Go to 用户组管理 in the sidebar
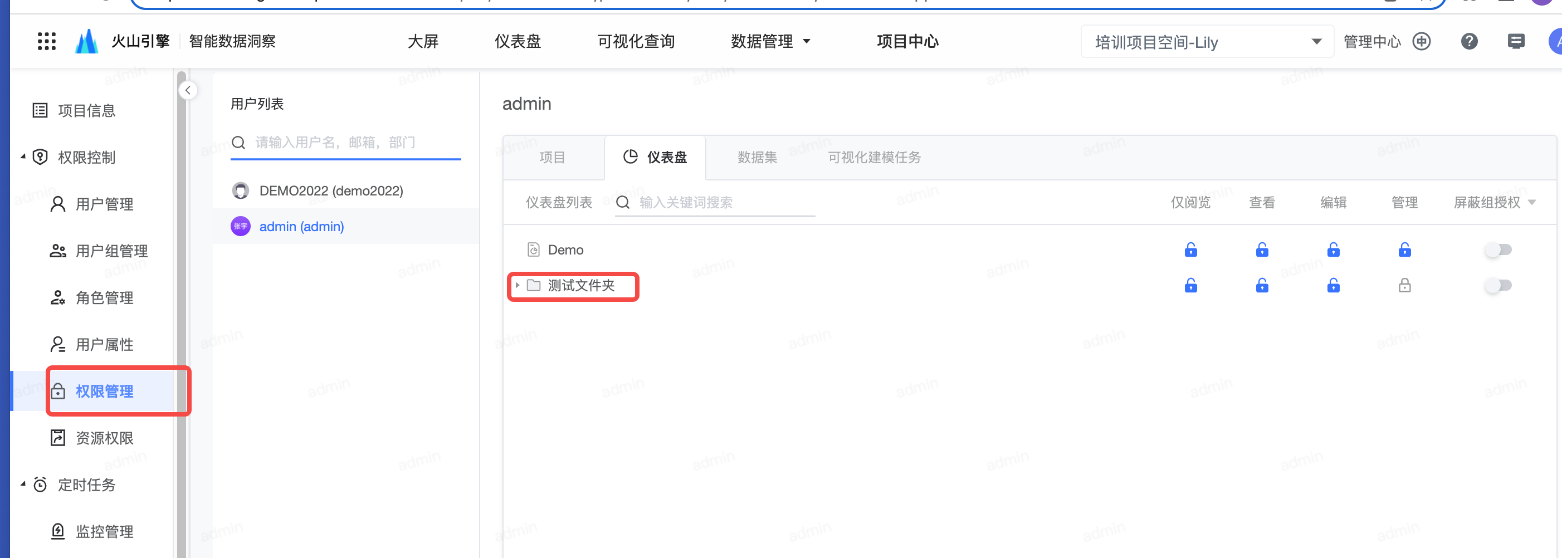 coord(111,251)
